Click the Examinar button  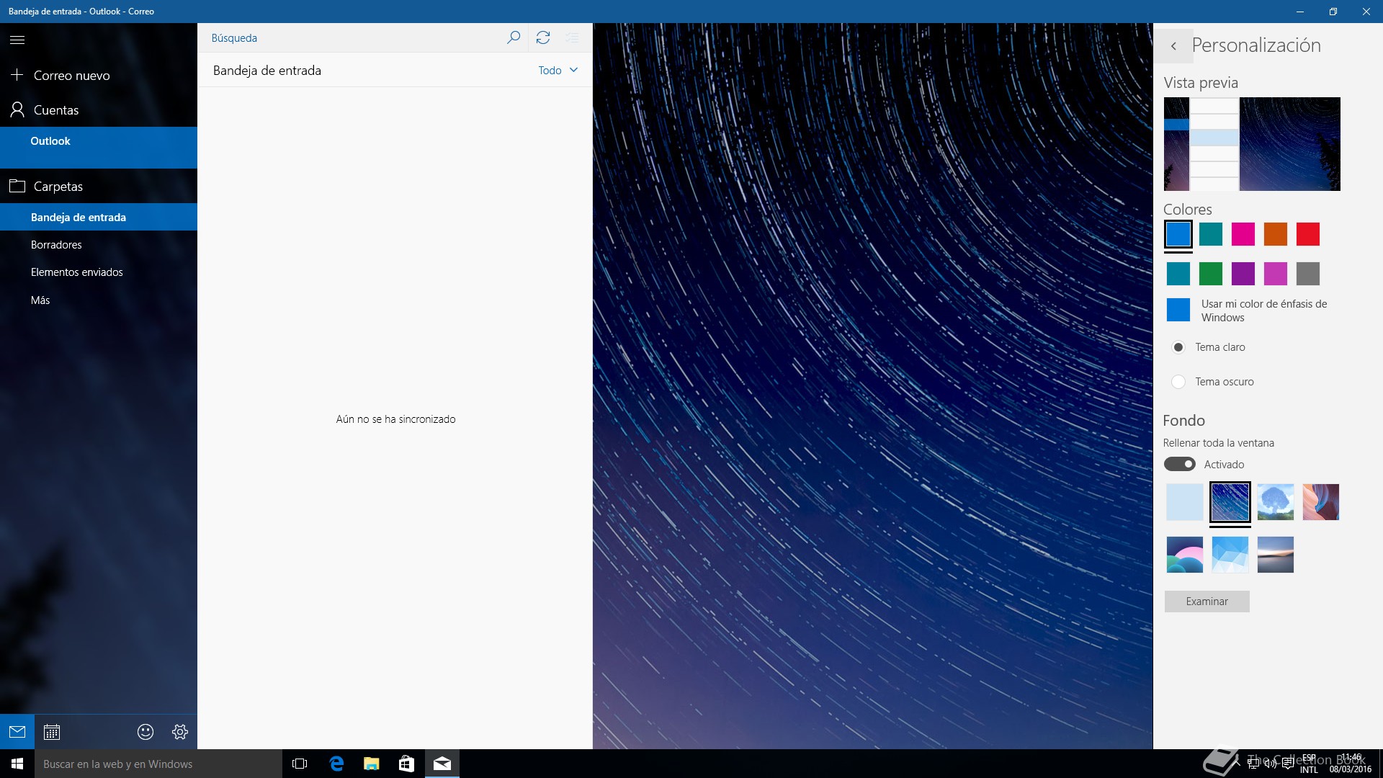pyautogui.click(x=1207, y=602)
